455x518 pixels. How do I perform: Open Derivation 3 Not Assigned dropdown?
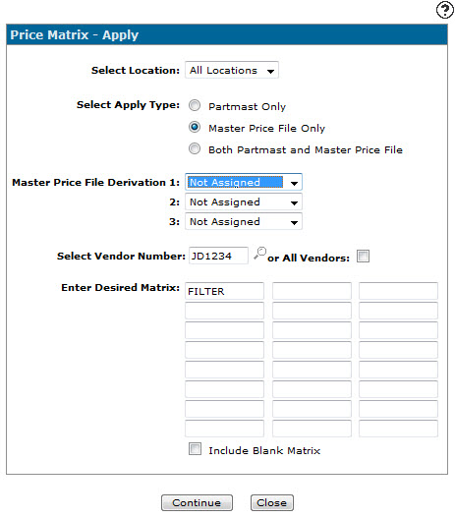click(244, 221)
